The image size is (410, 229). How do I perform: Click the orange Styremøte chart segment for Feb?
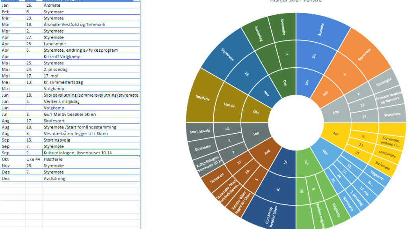pyautogui.click(x=365, y=54)
